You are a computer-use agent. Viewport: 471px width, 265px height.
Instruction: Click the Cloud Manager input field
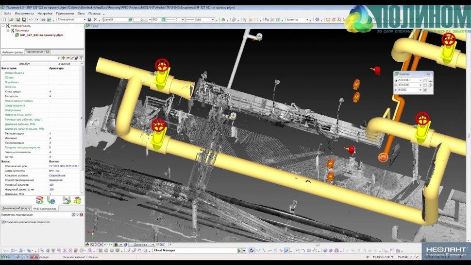coord(194,251)
